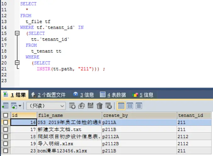Click the delete selected rows trash icon

99,106
